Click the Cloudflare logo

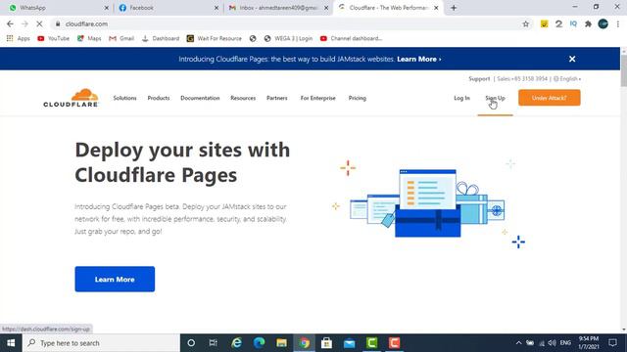(x=71, y=98)
